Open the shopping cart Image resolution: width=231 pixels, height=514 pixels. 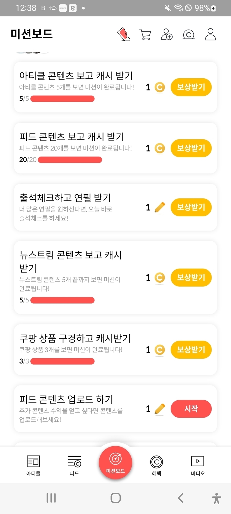[145, 35]
